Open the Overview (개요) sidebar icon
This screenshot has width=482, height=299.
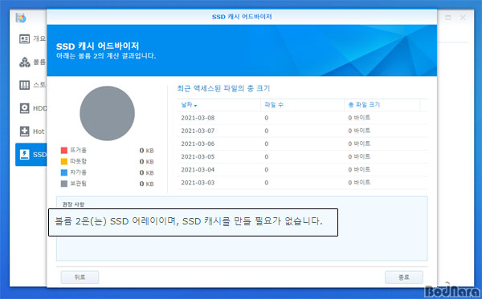[24, 38]
